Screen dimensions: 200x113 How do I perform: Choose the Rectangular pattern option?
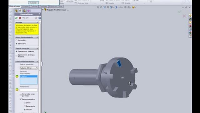point(25,106)
